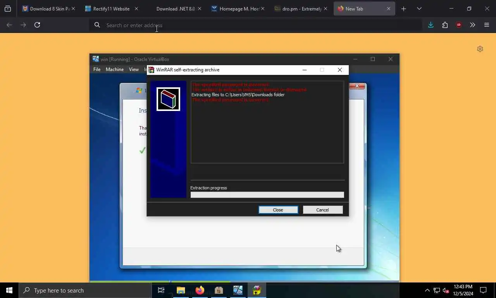The width and height of the screenshot is (496, 298).
Task: Open the Machine menu in VirtualBox window
Action: [x=115, y=69]
